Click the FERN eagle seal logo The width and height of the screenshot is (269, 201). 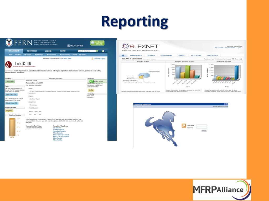[x=9, y=42]
